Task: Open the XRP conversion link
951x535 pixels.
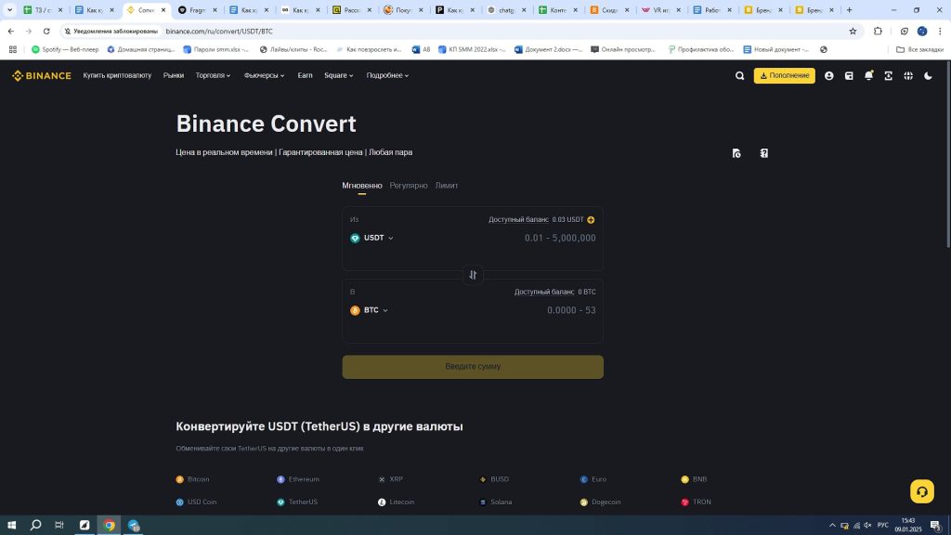Action: [390, 479]
